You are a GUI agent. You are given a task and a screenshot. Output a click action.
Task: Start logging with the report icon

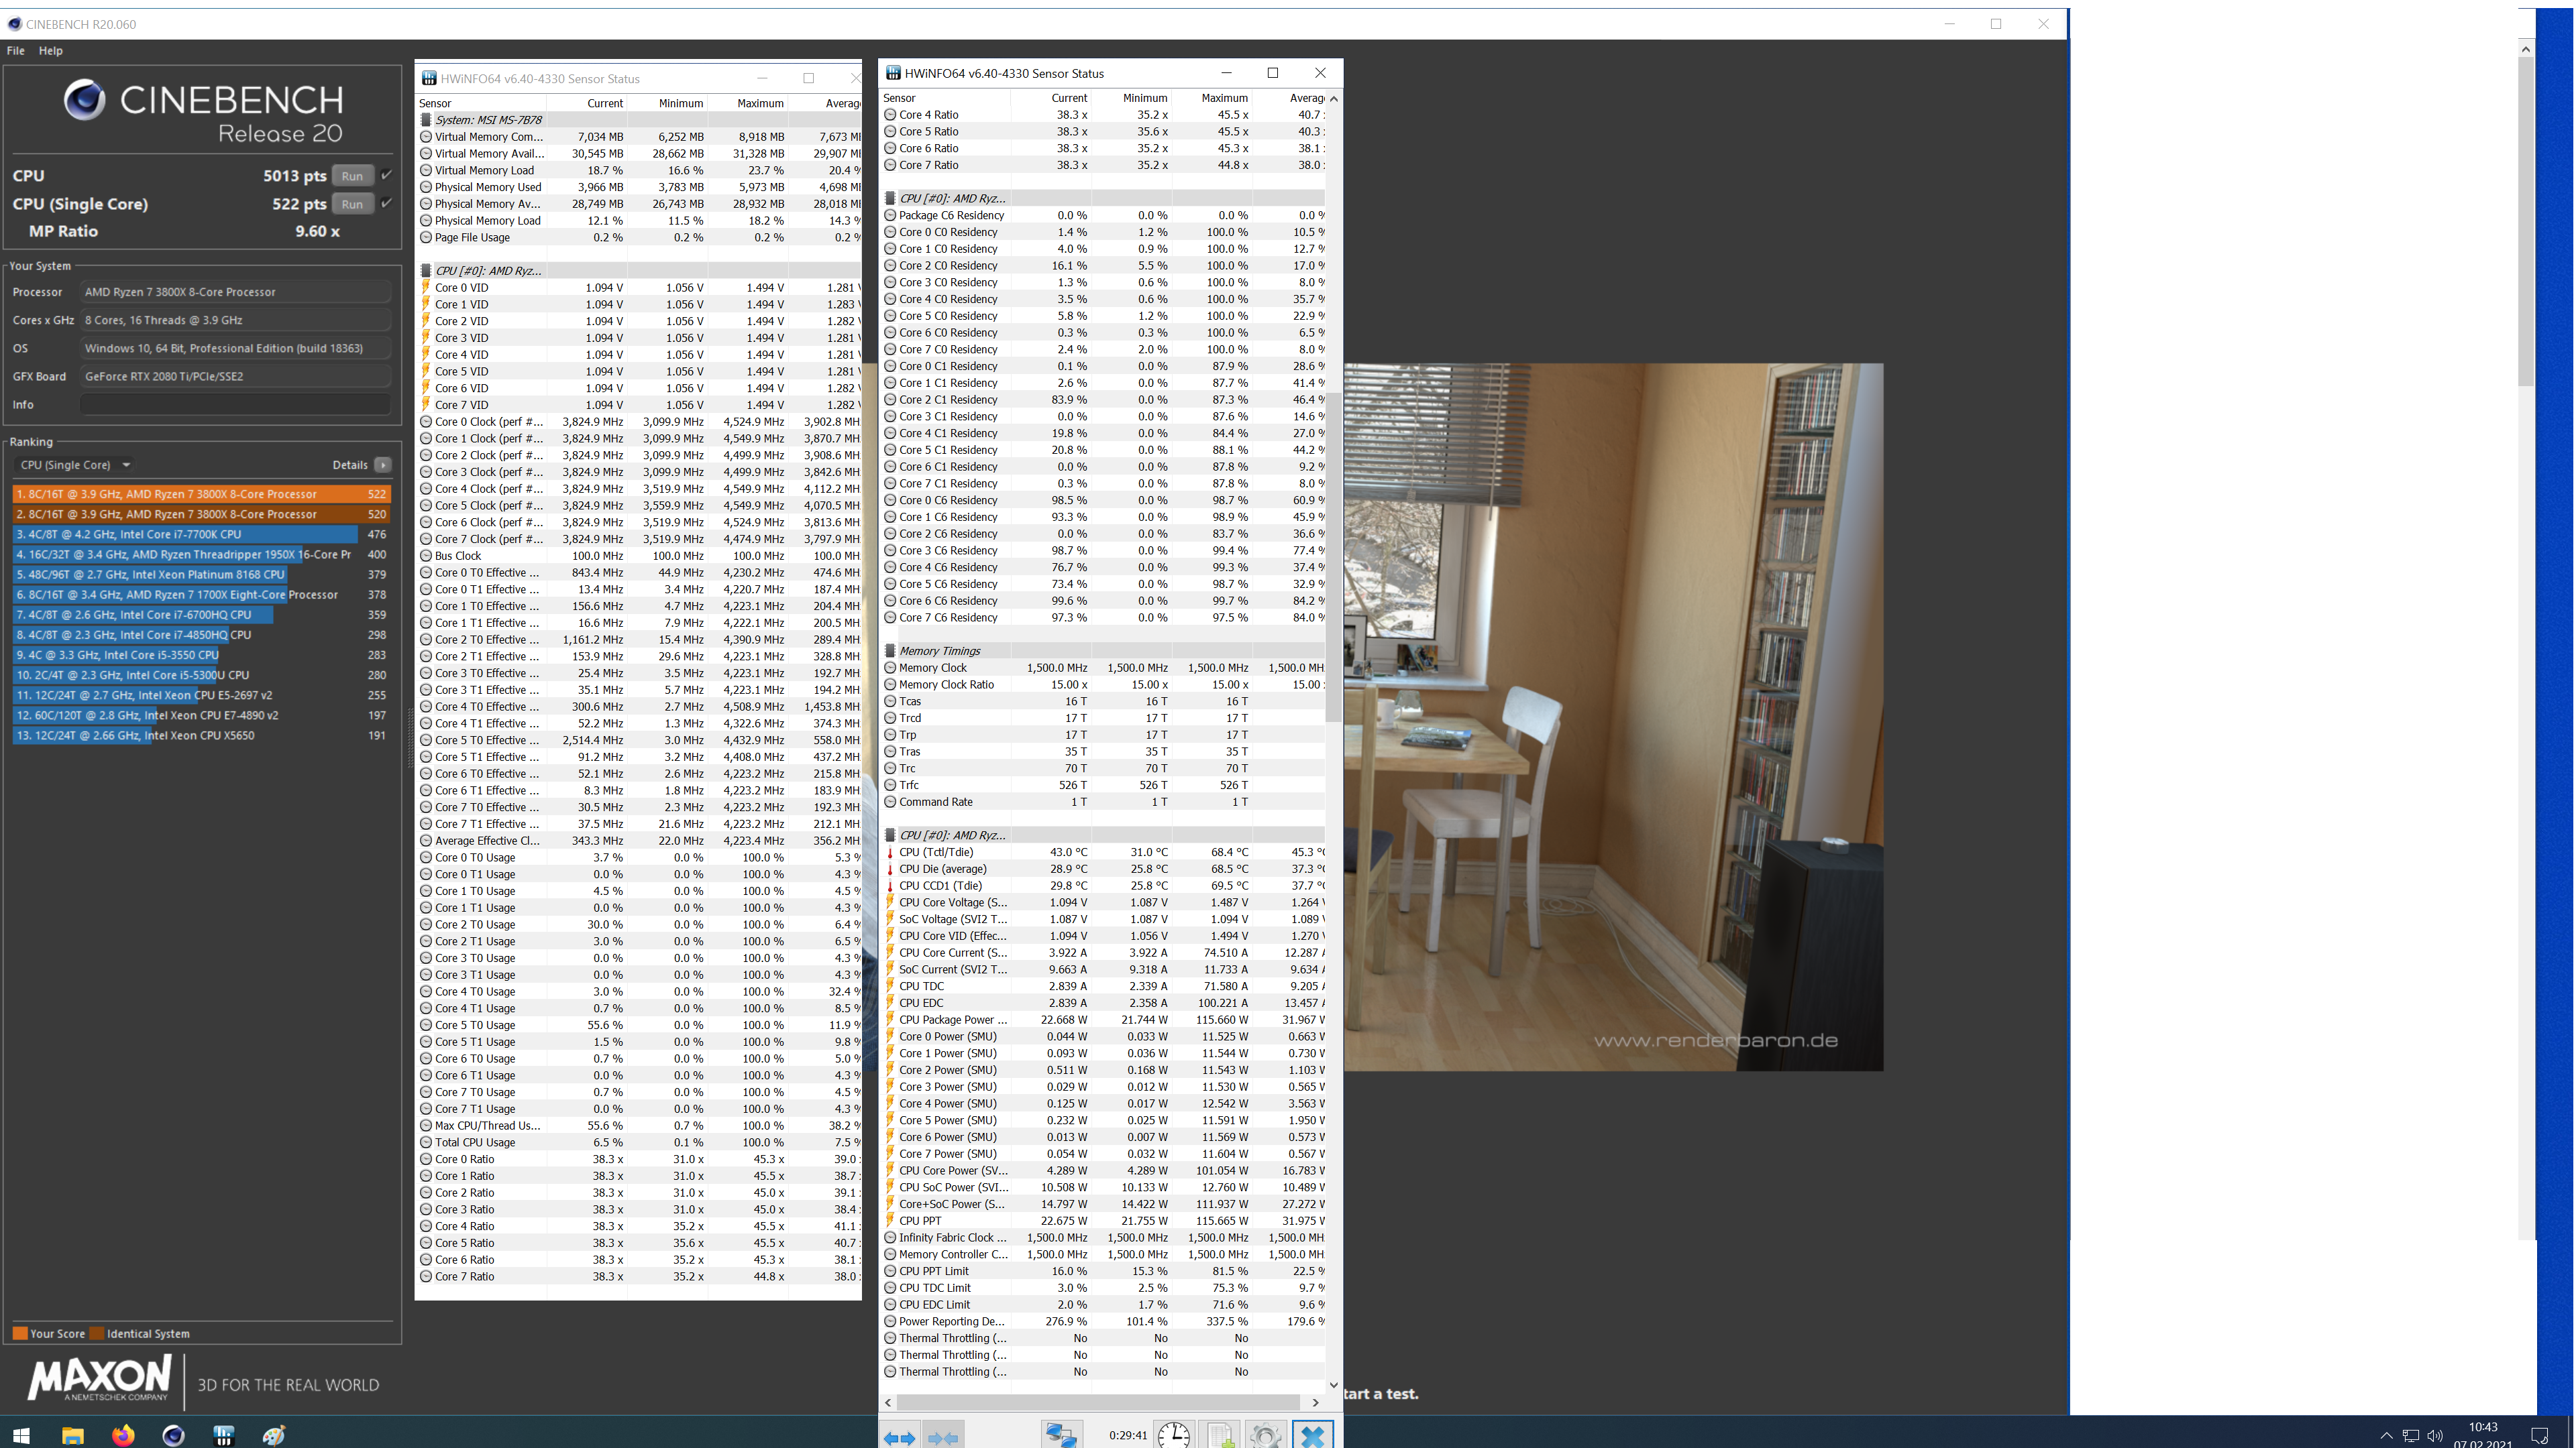(1221, 1436)
